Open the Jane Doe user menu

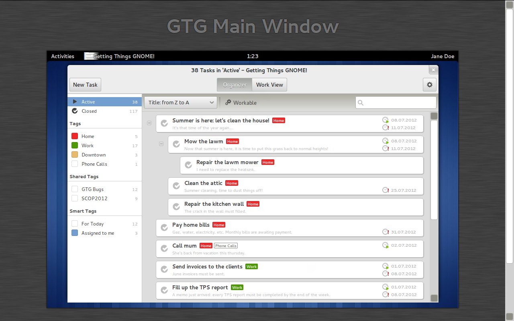443,56
